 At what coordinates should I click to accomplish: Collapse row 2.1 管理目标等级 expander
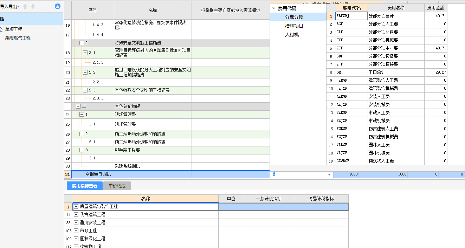[85, 53]
